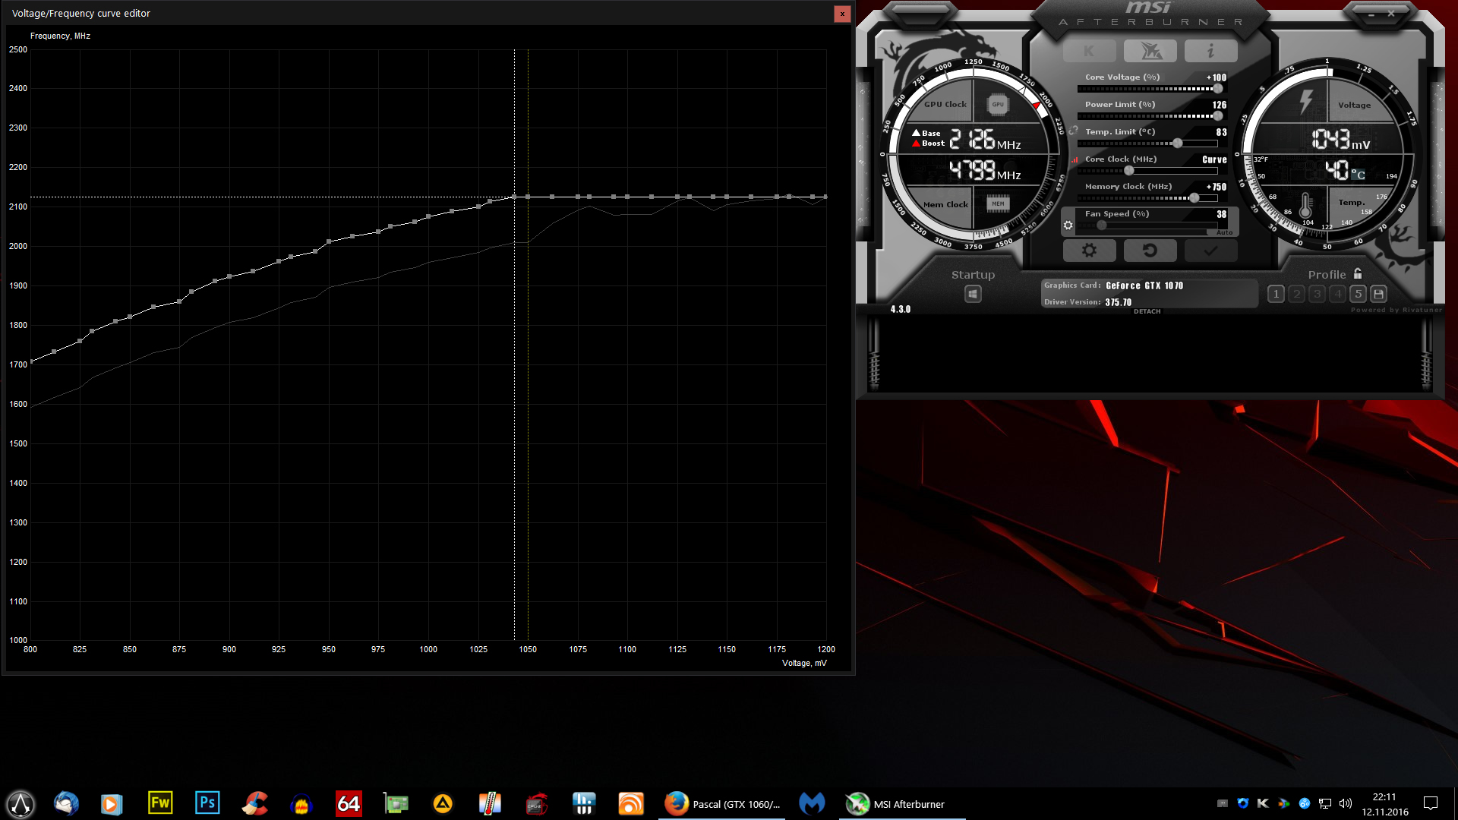Click the Memory Clock slider handle
Viewport: 1458px width, 820px height.
1194,198
